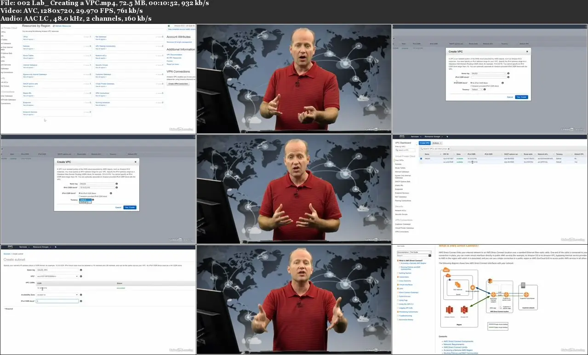The height and width of the screenshot is (355, 588).
Task: Click IPv6 CIDR info icon in the dialog with open Tenancy list
Action: (x=111, y=193)
